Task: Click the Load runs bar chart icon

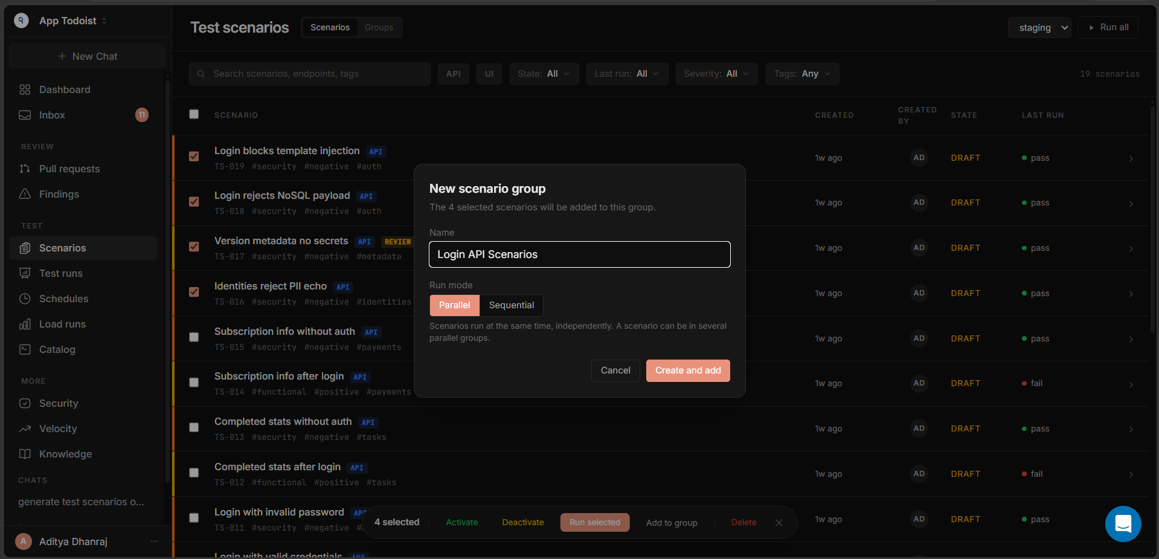Action: click(x=25, y=324)
